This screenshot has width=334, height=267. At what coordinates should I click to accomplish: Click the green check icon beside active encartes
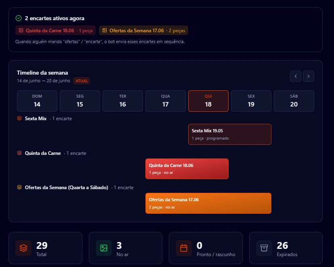[19, 18]
